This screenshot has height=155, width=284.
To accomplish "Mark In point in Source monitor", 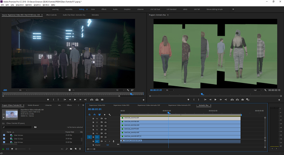I will pyautogui.click(x=53, y=100).
